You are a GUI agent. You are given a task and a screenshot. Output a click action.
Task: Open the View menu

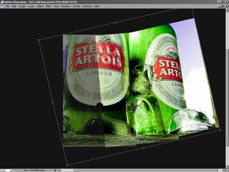pos(56,6)
